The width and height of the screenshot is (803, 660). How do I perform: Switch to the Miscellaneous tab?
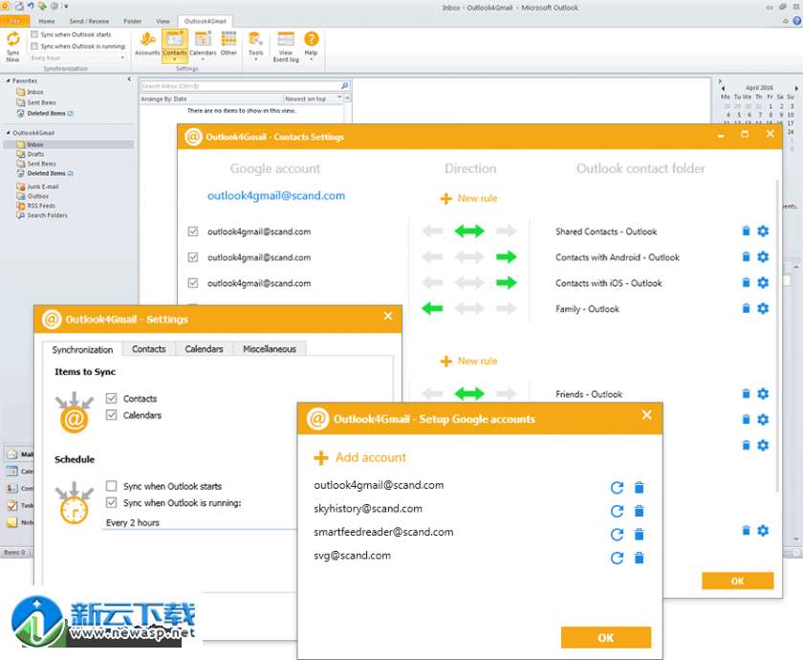[x=270, y=349]
